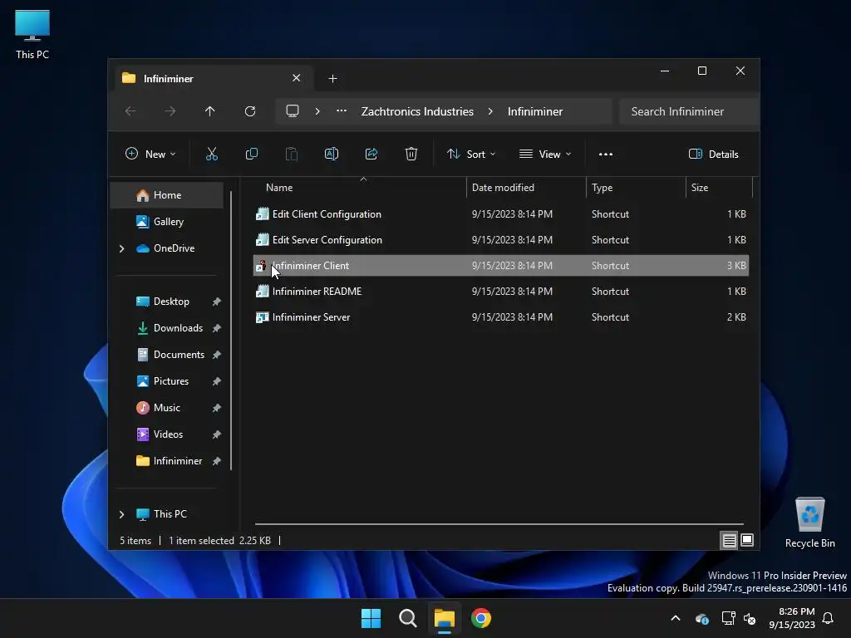Image resolution: width=851 pixels, height=638 pixels.
Task: Go up one folder level arrow
Action: point(210,111)
